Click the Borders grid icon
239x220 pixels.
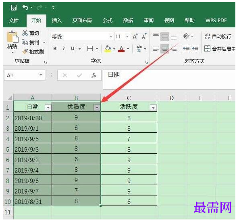[90, 49]
